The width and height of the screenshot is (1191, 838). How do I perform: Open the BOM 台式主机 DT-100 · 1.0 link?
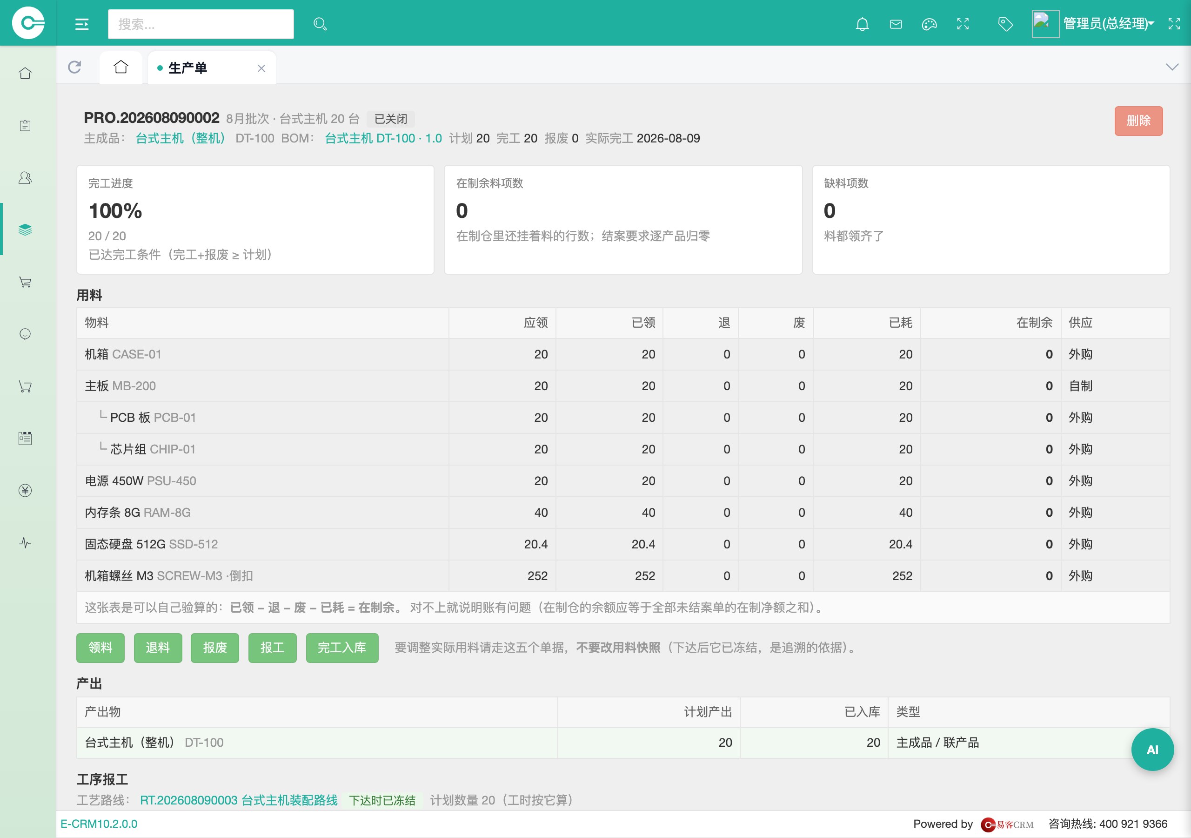tap(383, 139)
